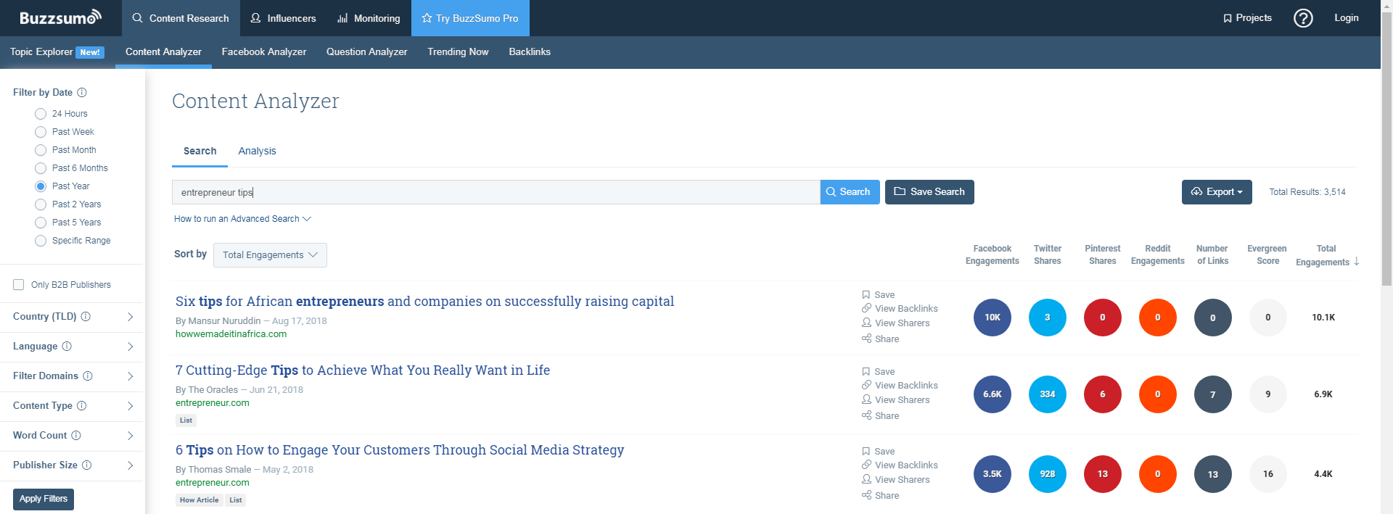The width and height of the screenshot is (1393, 514).
Task: Open the Influencers top menu
Action: (284, 18)
